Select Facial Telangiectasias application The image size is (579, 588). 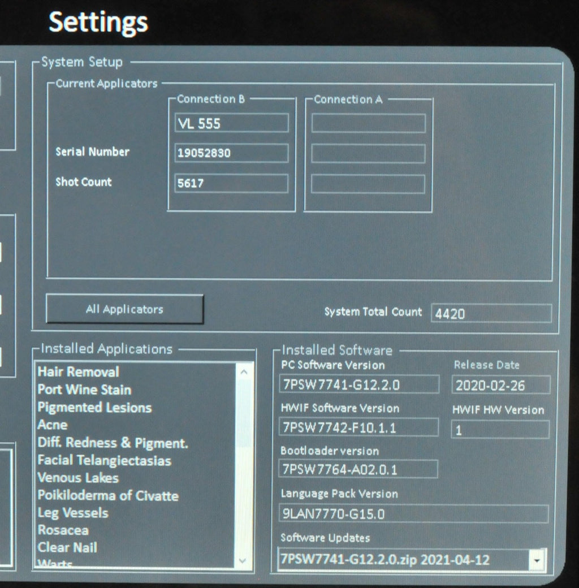[104, 460]
